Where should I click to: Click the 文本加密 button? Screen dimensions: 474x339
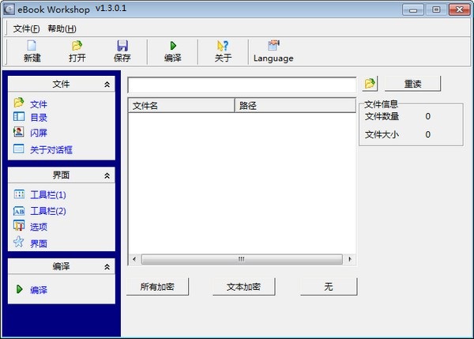click(243, 286)
